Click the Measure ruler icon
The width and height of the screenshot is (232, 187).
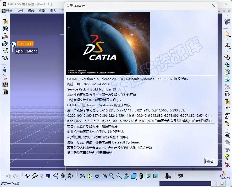(168, 176)
